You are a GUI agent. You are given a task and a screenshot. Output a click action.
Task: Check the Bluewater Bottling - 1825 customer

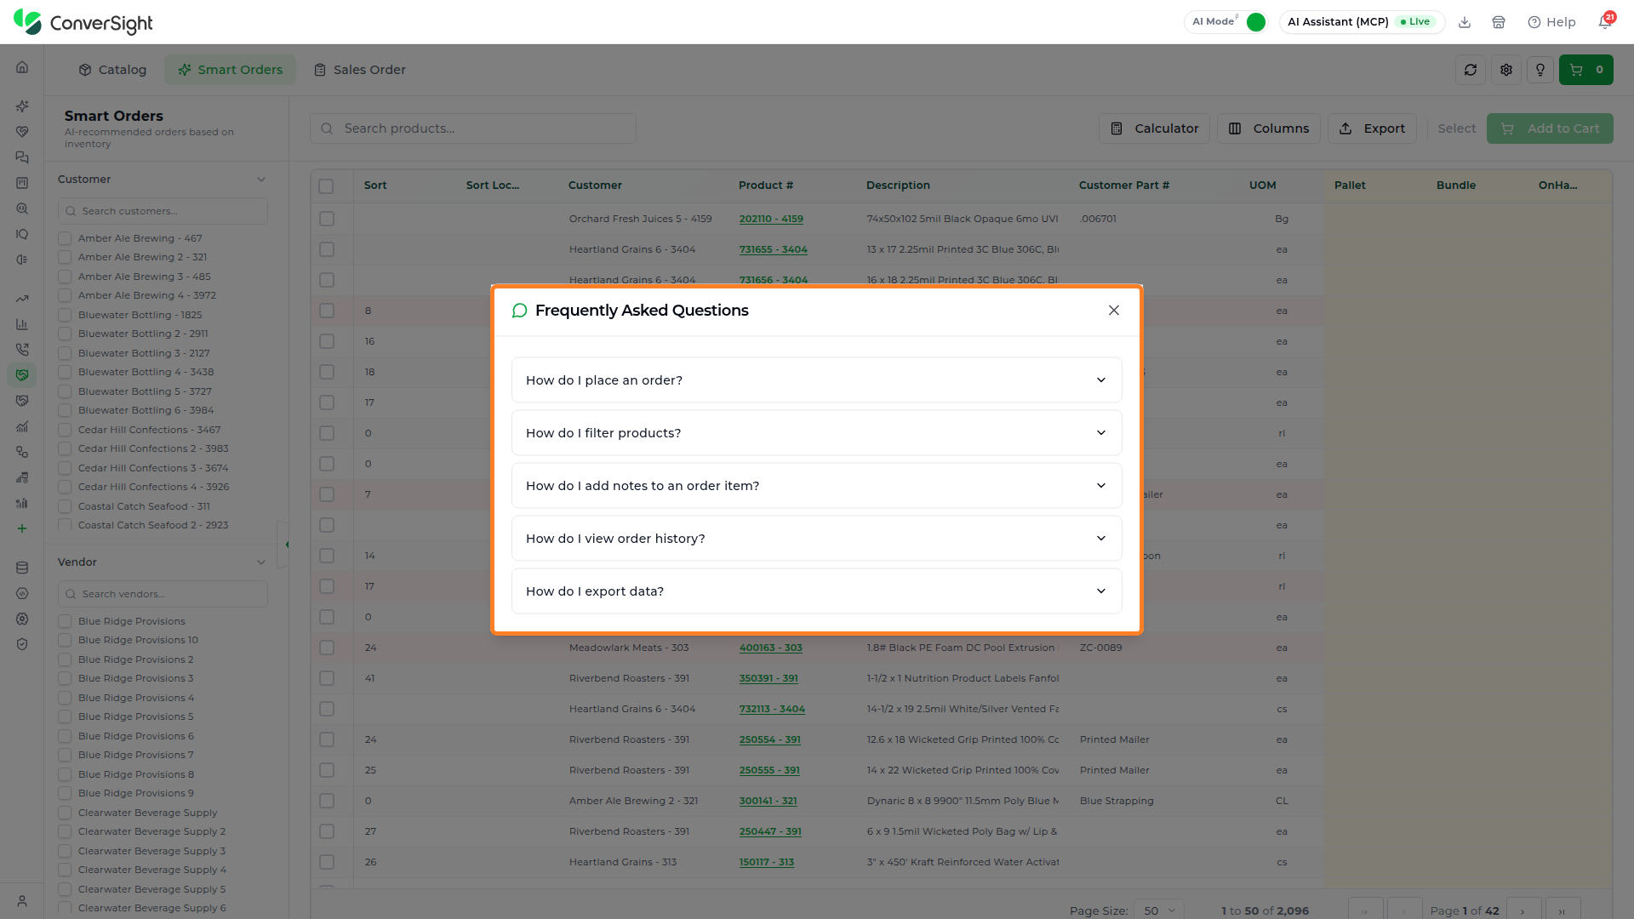point(65,315)
